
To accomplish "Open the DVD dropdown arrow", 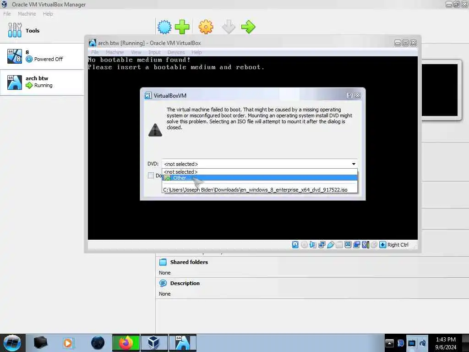I will tap(354, 164).
